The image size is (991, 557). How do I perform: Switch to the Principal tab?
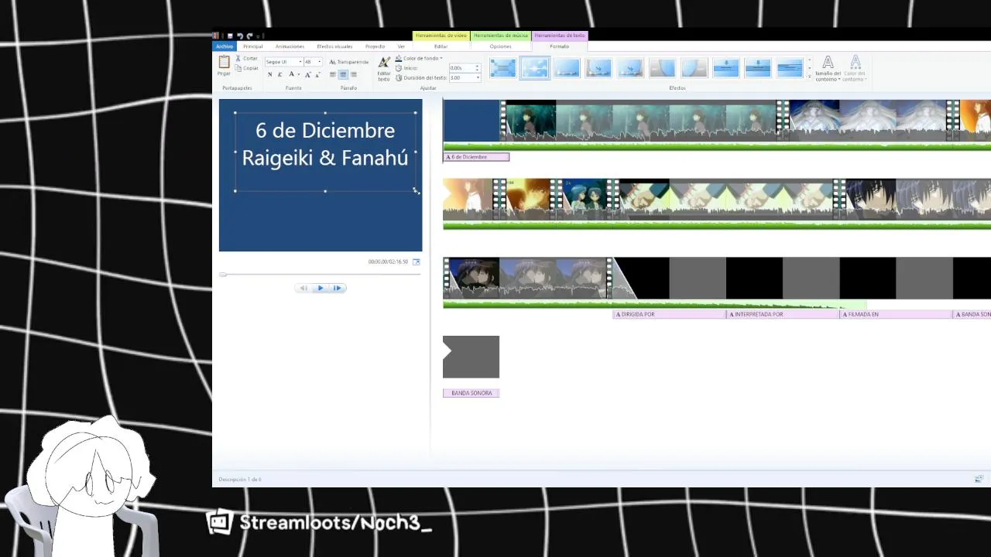(x=253, y=46)
